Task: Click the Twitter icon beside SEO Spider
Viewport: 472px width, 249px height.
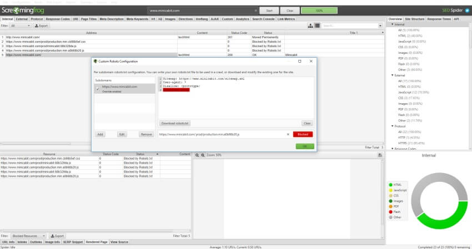Action: click(x=467, y=11)
